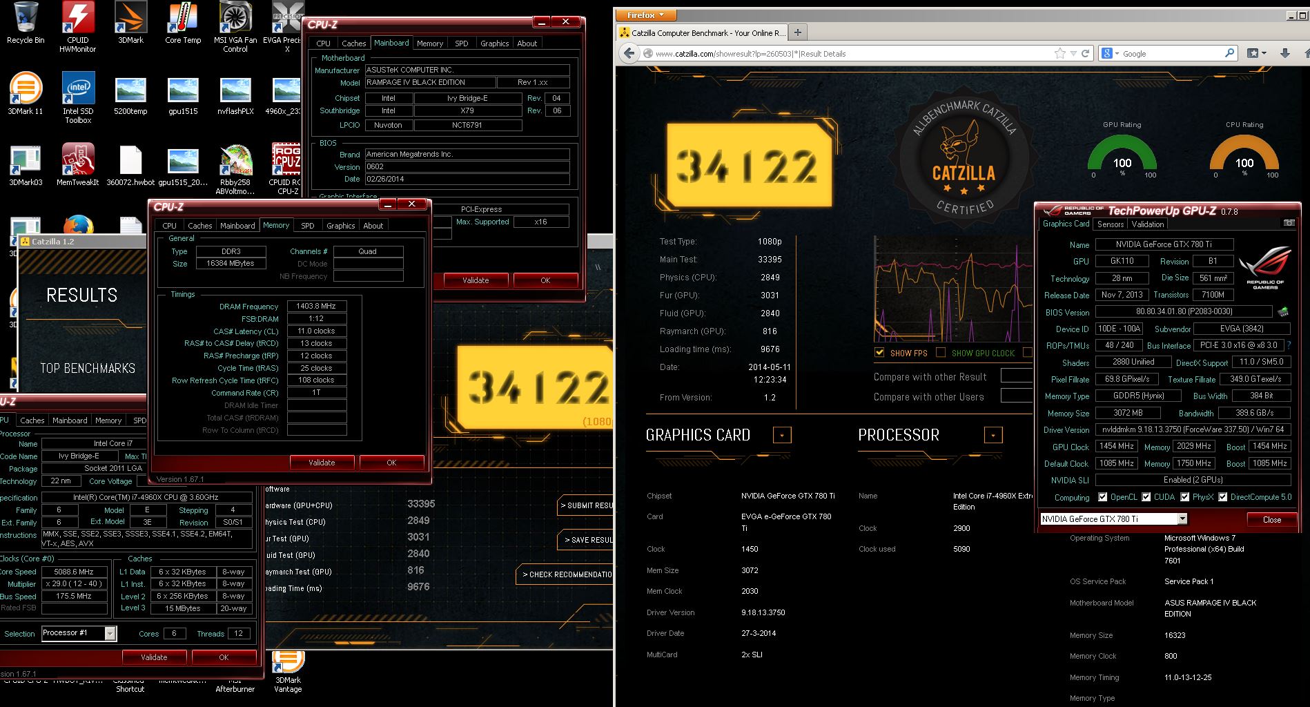Reload the Catzilla page in Firefox
This screenshot has width=1310, height=707.
(1085, 53)
